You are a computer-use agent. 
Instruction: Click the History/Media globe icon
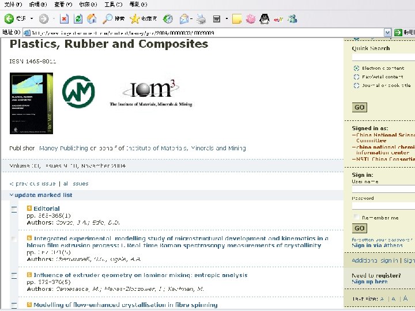click(x=168, y=19)
